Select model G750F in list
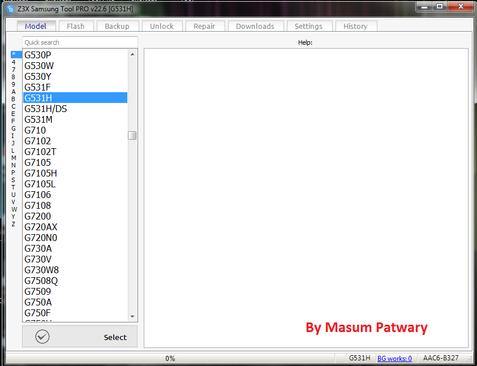The height and width of the screenshot is (366, 477). click(75, 313)
